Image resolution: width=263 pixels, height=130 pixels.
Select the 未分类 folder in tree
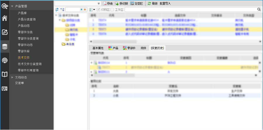coord(68,44)
